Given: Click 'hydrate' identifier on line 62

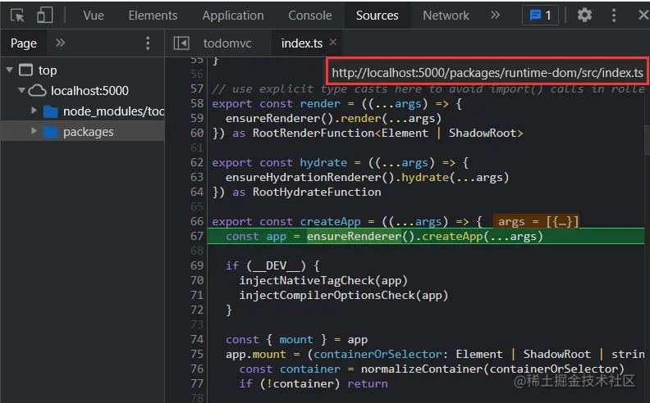Looking at the screenshot, I should (323, 163).
